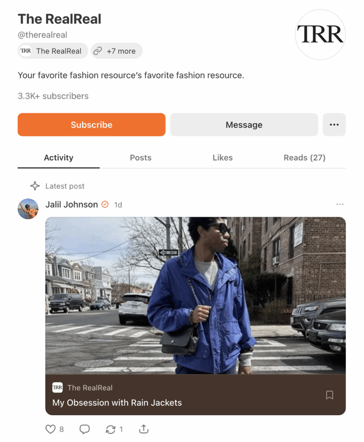The image size is (364, 442).
Task: Click the circular TRR profile picture
Action: click(320, 35)
